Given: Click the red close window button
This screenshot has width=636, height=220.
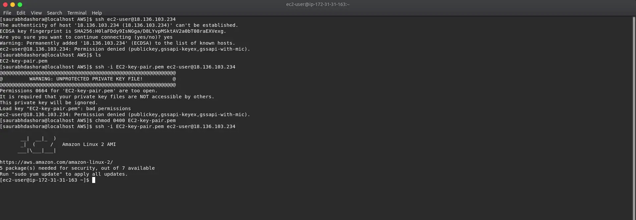Looking at the screenshot, I should pos(5,5).
